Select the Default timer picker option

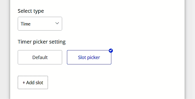(40, 57)
